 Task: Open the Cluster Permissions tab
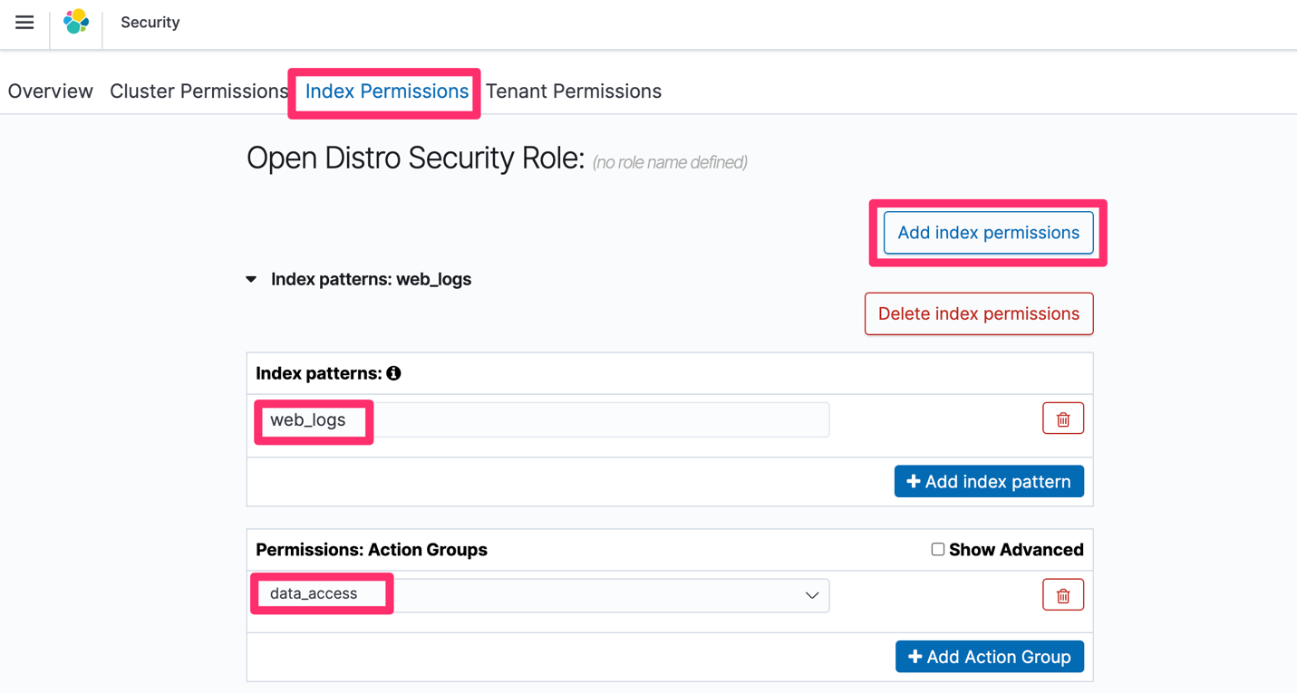(198, 91)
